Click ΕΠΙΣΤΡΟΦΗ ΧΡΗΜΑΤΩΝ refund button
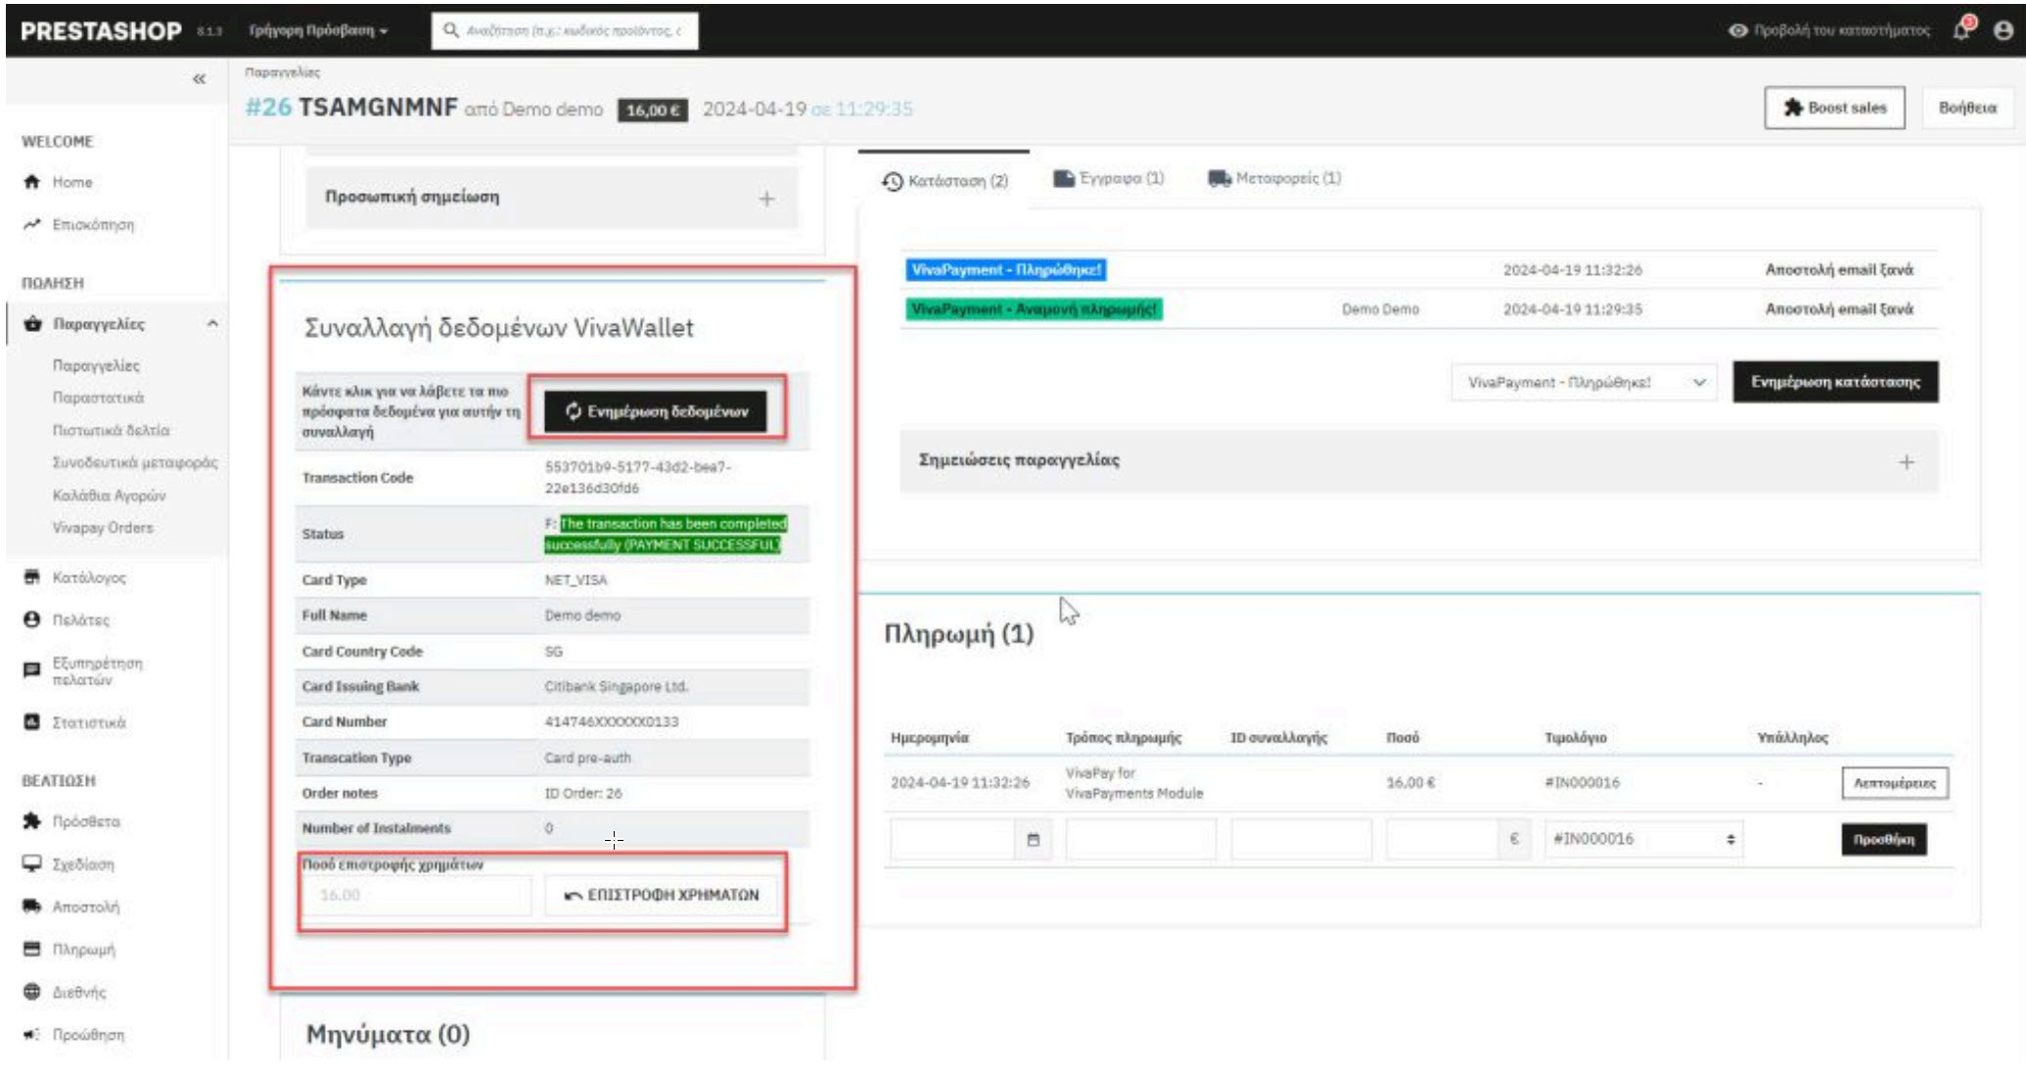Image resolution: width=2026 pixels, height=1068 pixels. tap(662, 895)
